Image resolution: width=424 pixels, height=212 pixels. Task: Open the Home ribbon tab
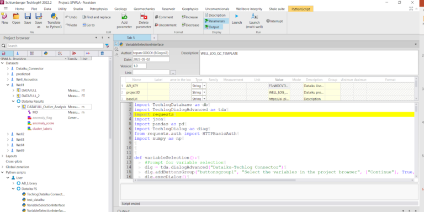(x=20, y=9)
